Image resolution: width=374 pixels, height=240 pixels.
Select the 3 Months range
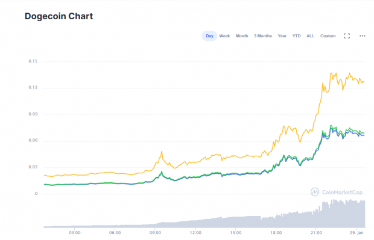(263, 36)
